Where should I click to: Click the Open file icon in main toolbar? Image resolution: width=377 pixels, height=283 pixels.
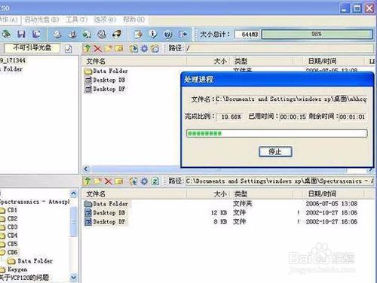click(x=7, y=34)
